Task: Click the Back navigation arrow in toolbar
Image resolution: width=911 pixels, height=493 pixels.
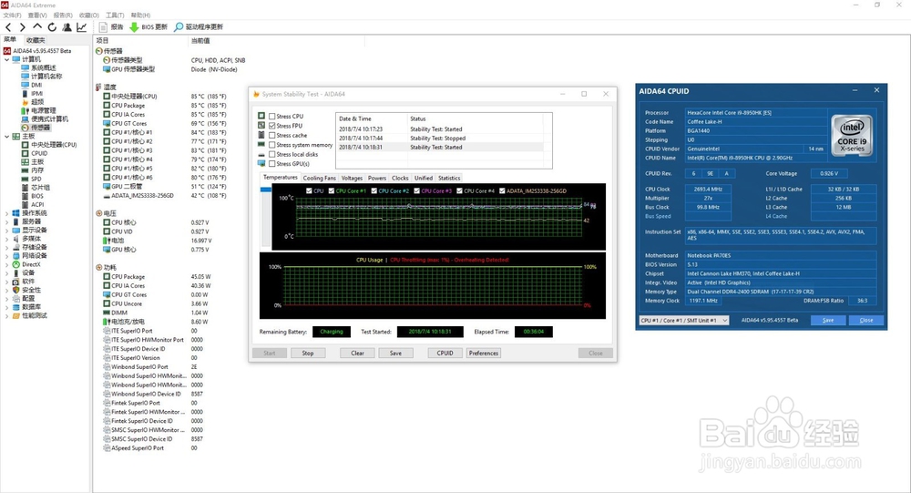Action: tap(8, 27)
